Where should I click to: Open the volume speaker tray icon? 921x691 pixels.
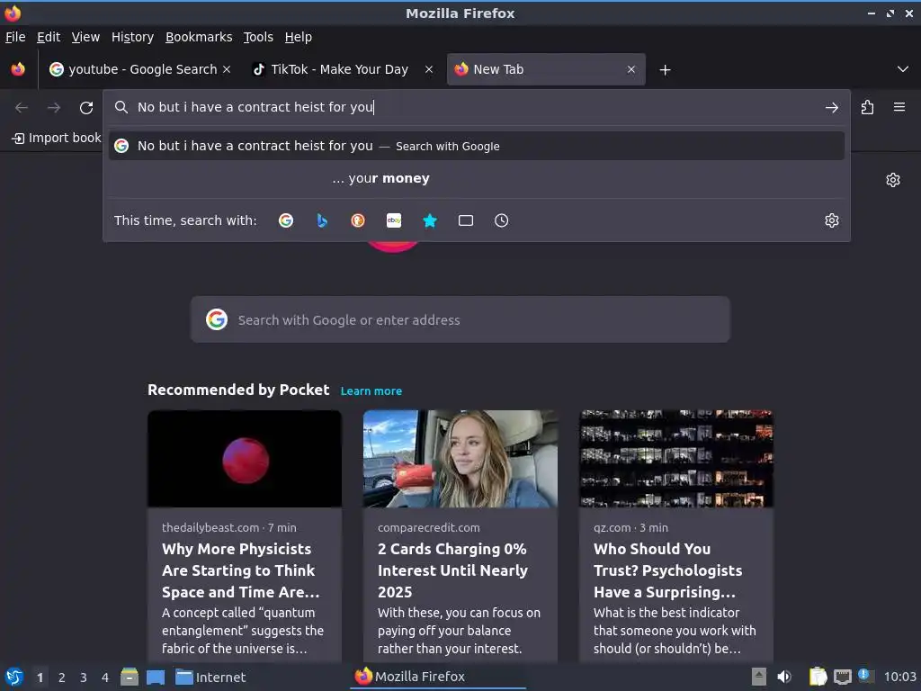click(x=784, y=677)
